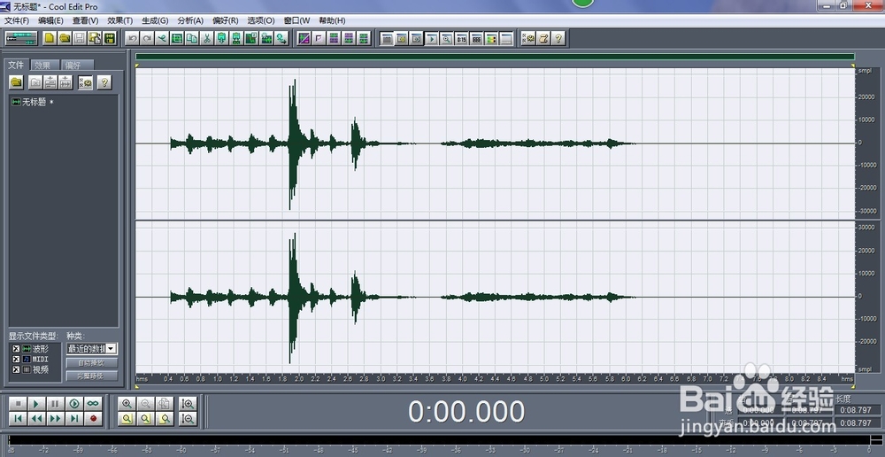This screenshot has width=885, height=457.
Task: Click the 自动播放 button
Action: [x=92, y=362]
